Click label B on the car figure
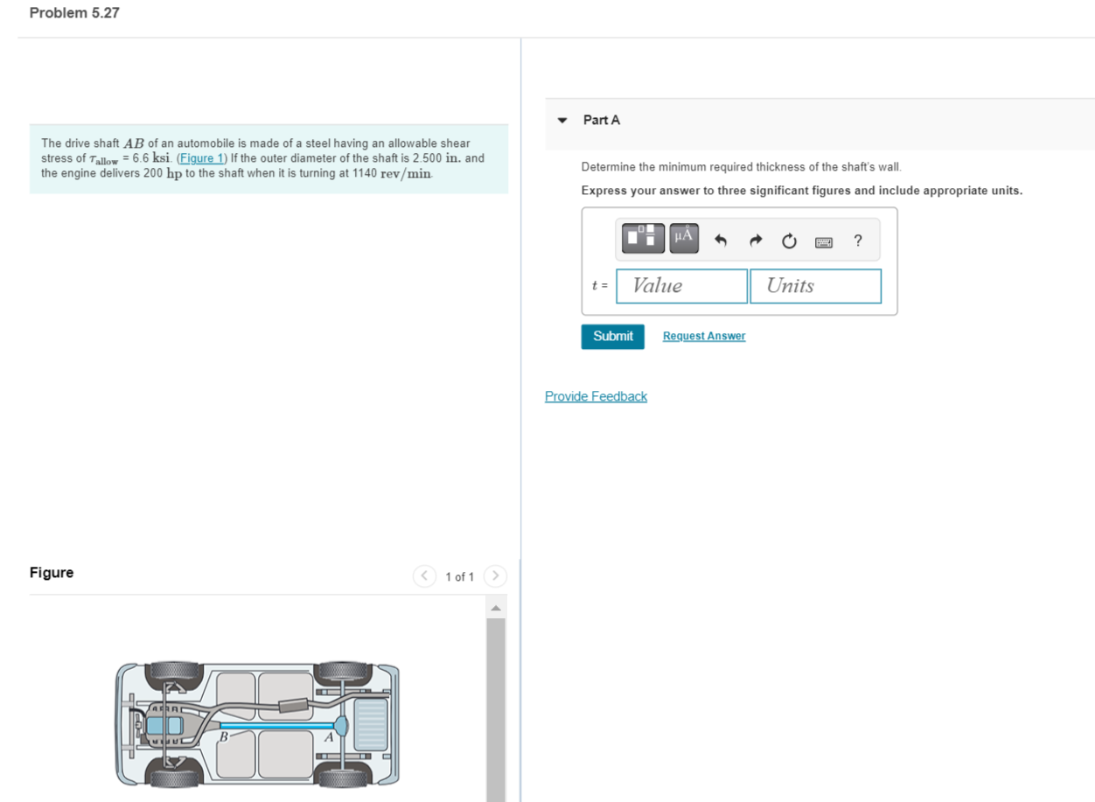The width and height of the screenshot is (1095, 802). (x=223, y=738)
